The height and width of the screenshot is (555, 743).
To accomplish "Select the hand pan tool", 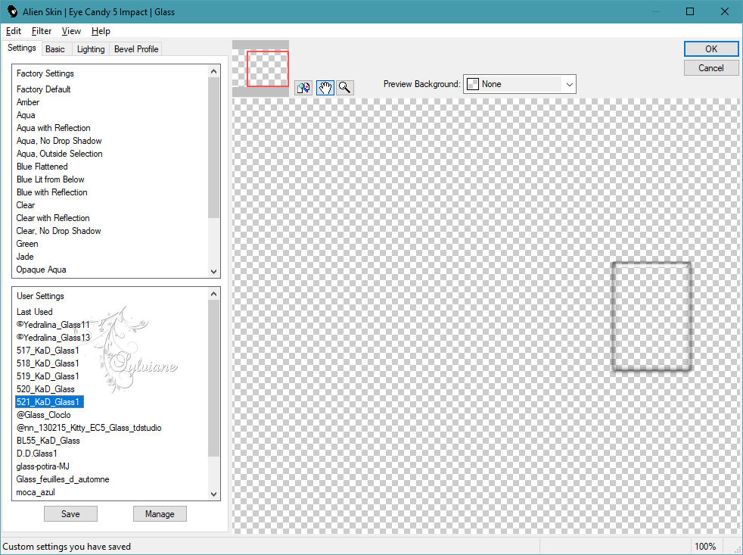I will [x=325, y=88].
